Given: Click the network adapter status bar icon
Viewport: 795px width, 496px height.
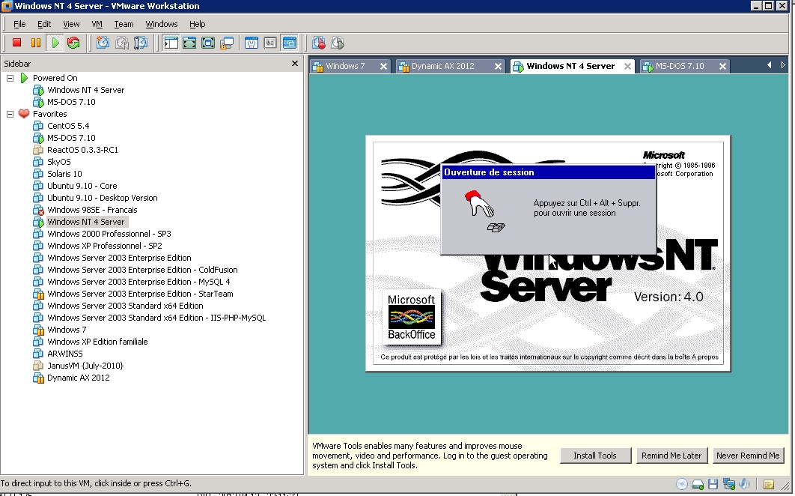Looking at the screenshot, I should [x=728, y=485].
